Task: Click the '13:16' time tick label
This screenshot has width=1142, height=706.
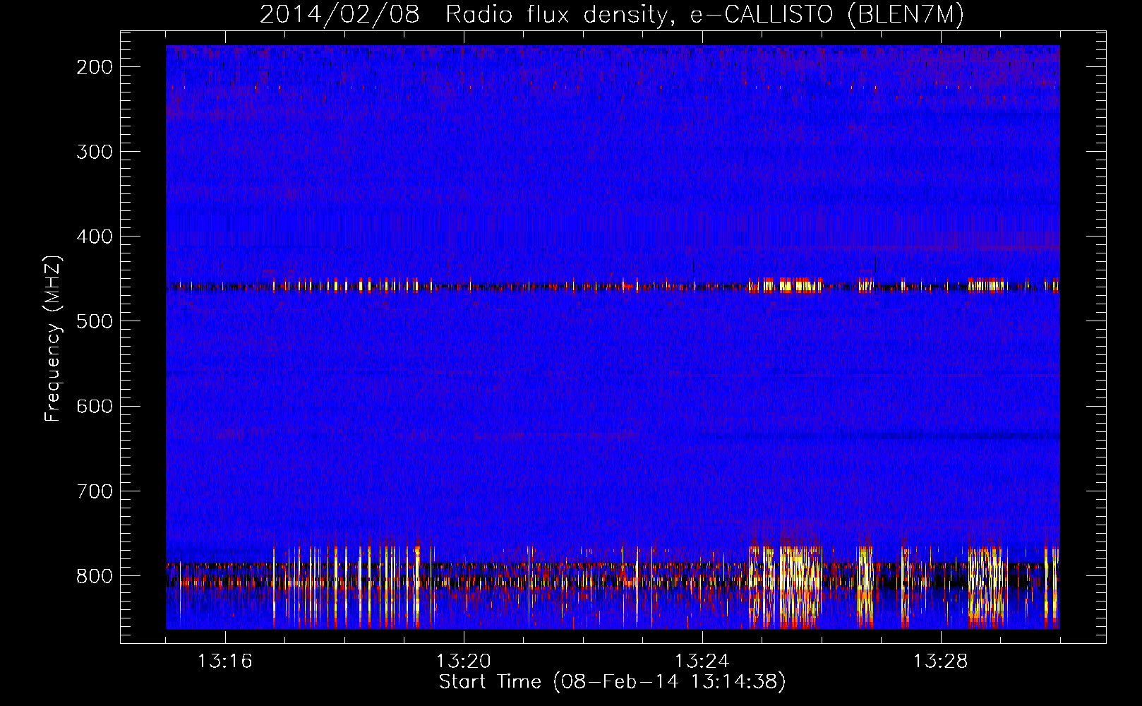Action: 225,662
